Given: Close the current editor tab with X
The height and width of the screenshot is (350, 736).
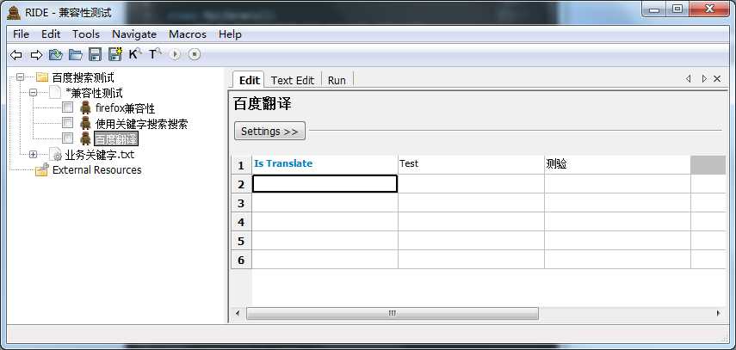Looking at the screenshot, I should 717,79.
